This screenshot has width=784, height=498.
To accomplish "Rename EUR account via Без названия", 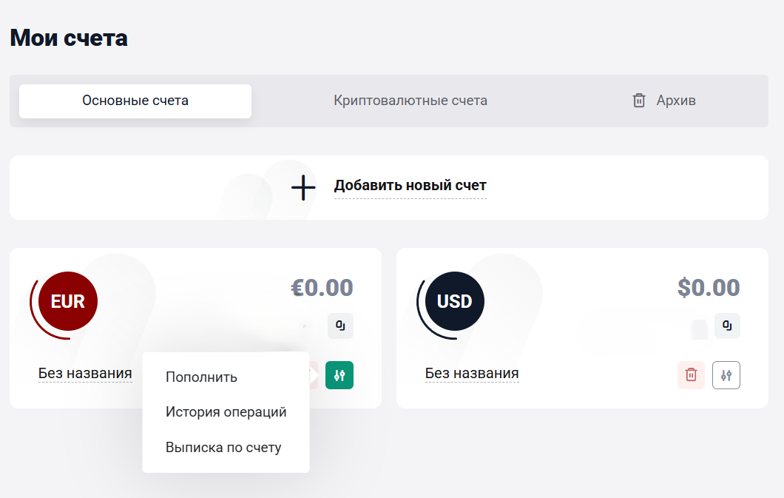I will (x=85, y=374).
